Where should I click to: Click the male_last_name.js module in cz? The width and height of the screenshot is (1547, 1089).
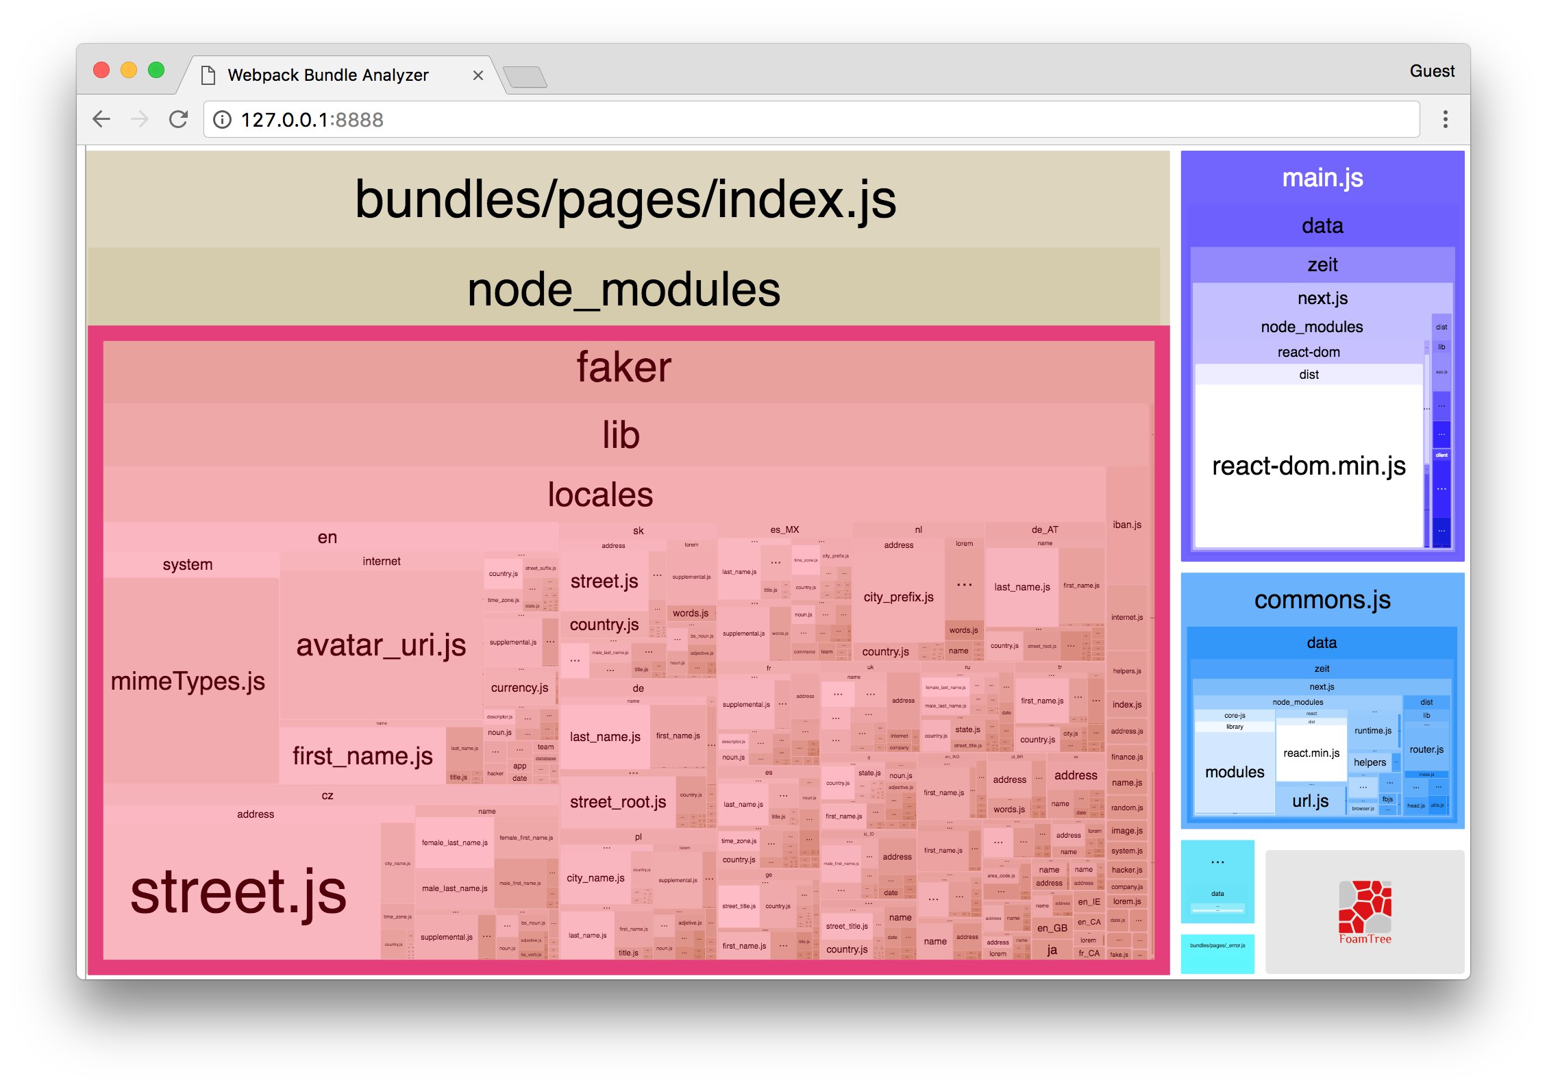[454, 888]
